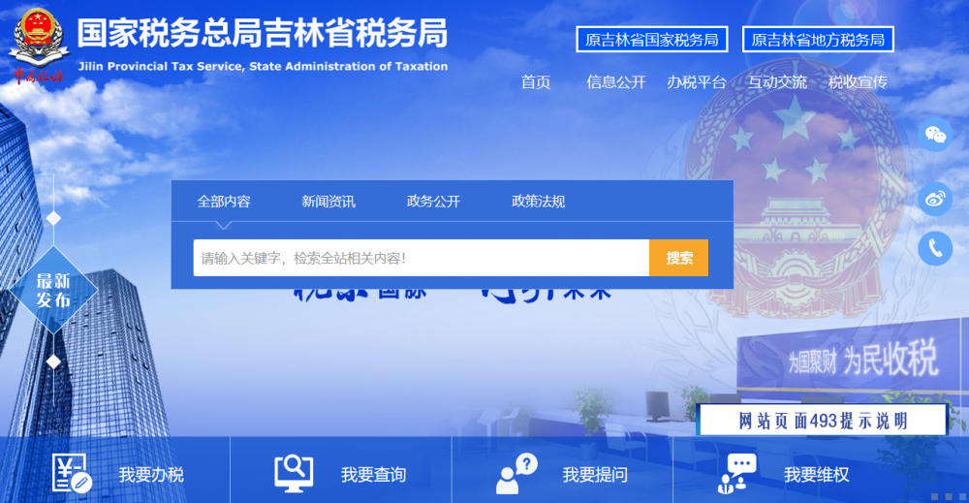Open the 最新发布 diamond badge
The image size is (969, 503).
point(53,291)
